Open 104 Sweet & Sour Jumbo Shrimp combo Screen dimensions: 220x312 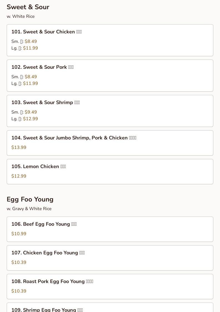(x=74, y=138)
